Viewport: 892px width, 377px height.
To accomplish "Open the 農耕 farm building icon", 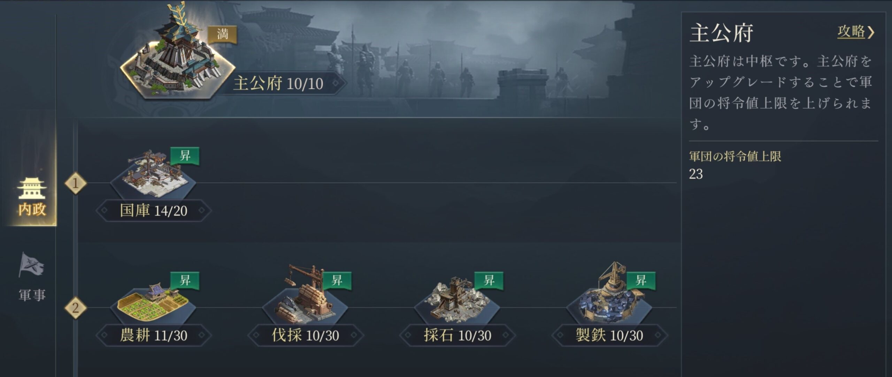I will pyautogui.click(x=153, y=303).
